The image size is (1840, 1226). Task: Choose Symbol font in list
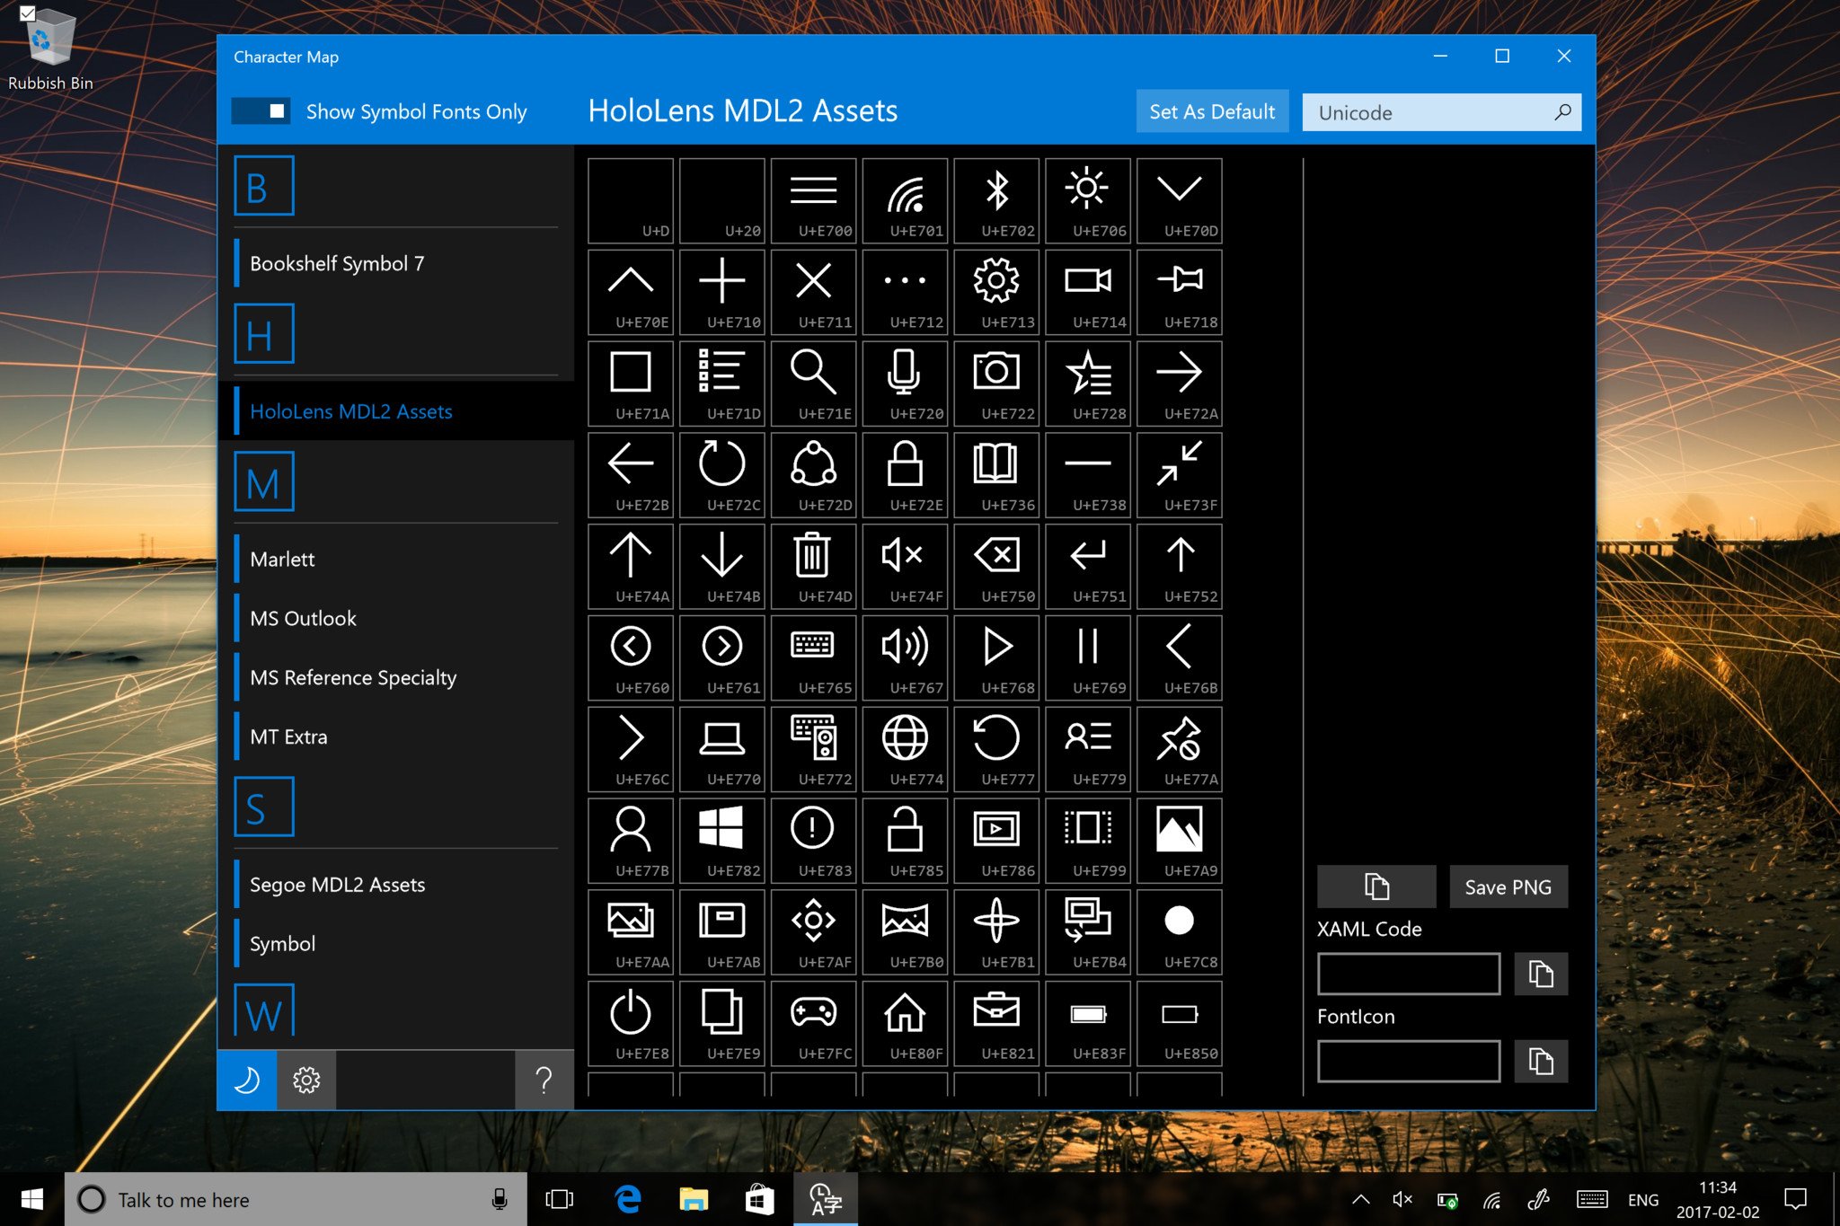[x=395, y=944]
